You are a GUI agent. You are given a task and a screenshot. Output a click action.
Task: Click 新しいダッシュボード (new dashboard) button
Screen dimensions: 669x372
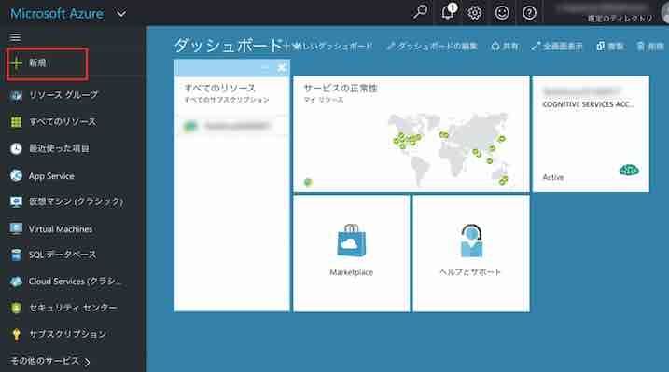328,46
